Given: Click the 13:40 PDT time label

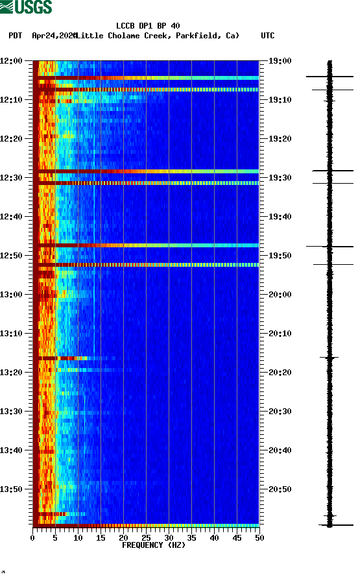Looking at the screenshot, I should (12, 450).
